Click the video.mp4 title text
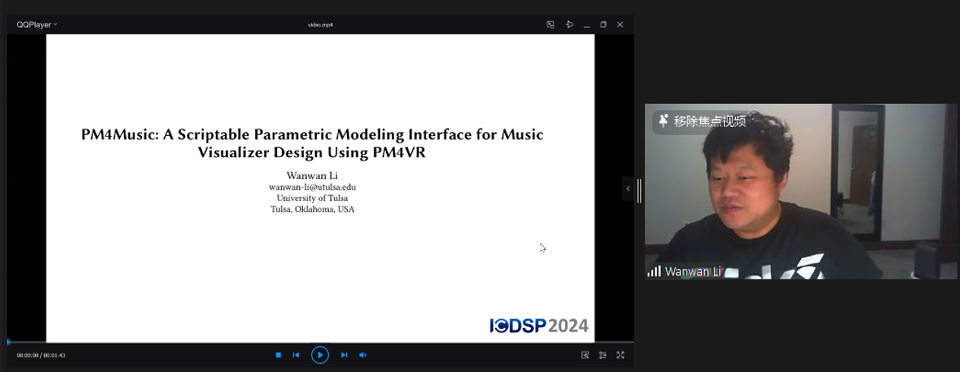 [320, 24]
